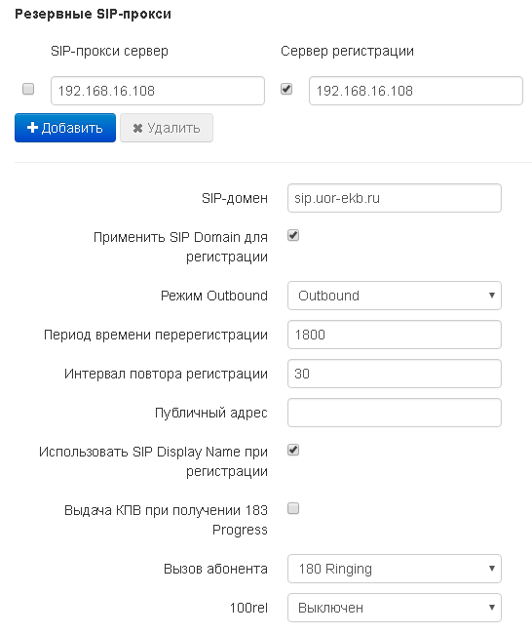Open the Режим Outbound dropdown
The width and height of the screenshot is (532, 634).
coord(395,296)
